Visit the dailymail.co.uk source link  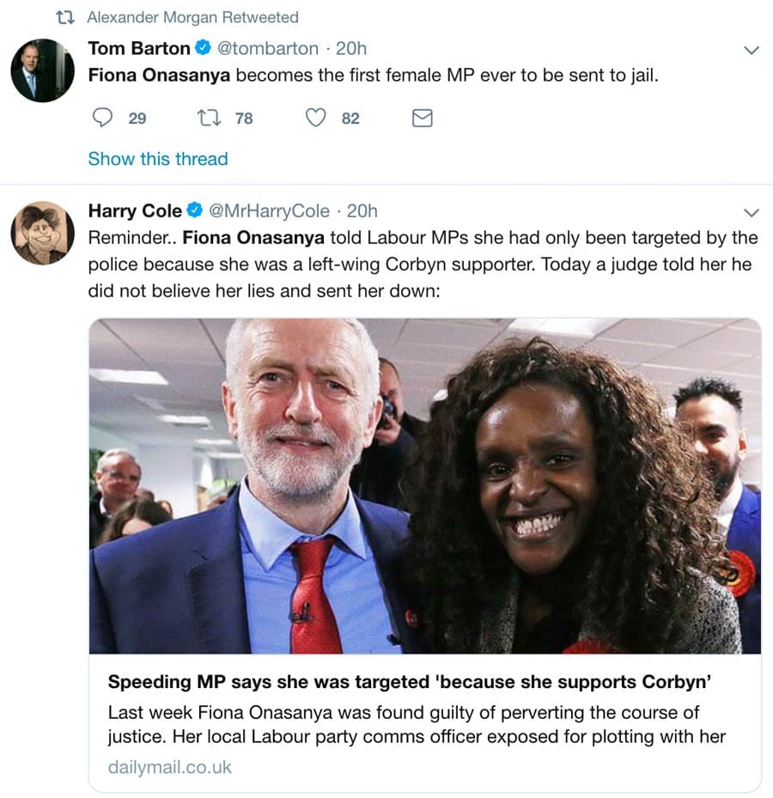170,767
